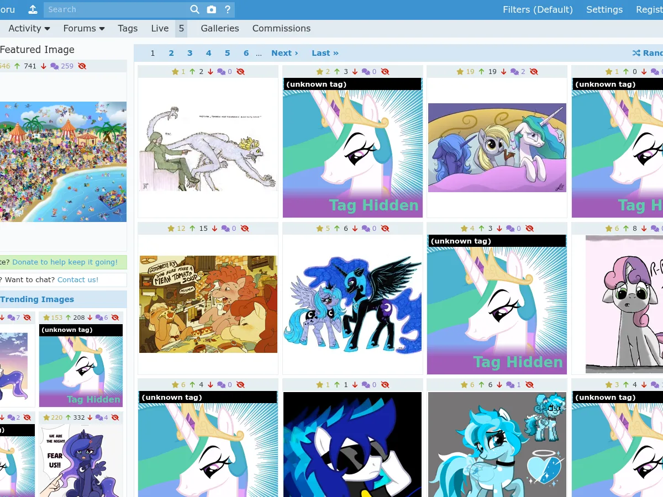This screenshot has height=497, width=663.
Task: Follow the 'Donate to help keep it going!' link
Action: (65, 262)
